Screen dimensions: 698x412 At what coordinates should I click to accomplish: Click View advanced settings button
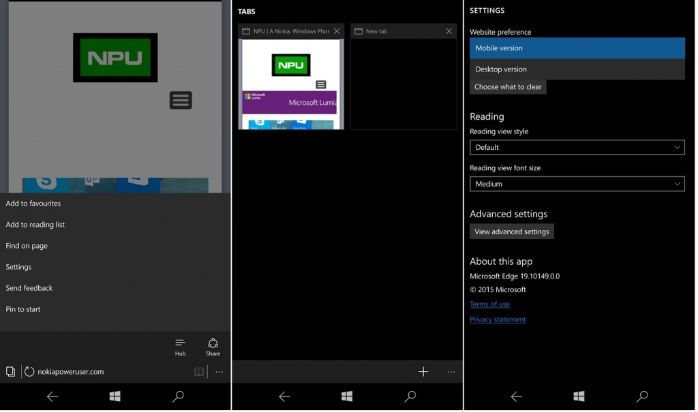click(x=512, y=232)
